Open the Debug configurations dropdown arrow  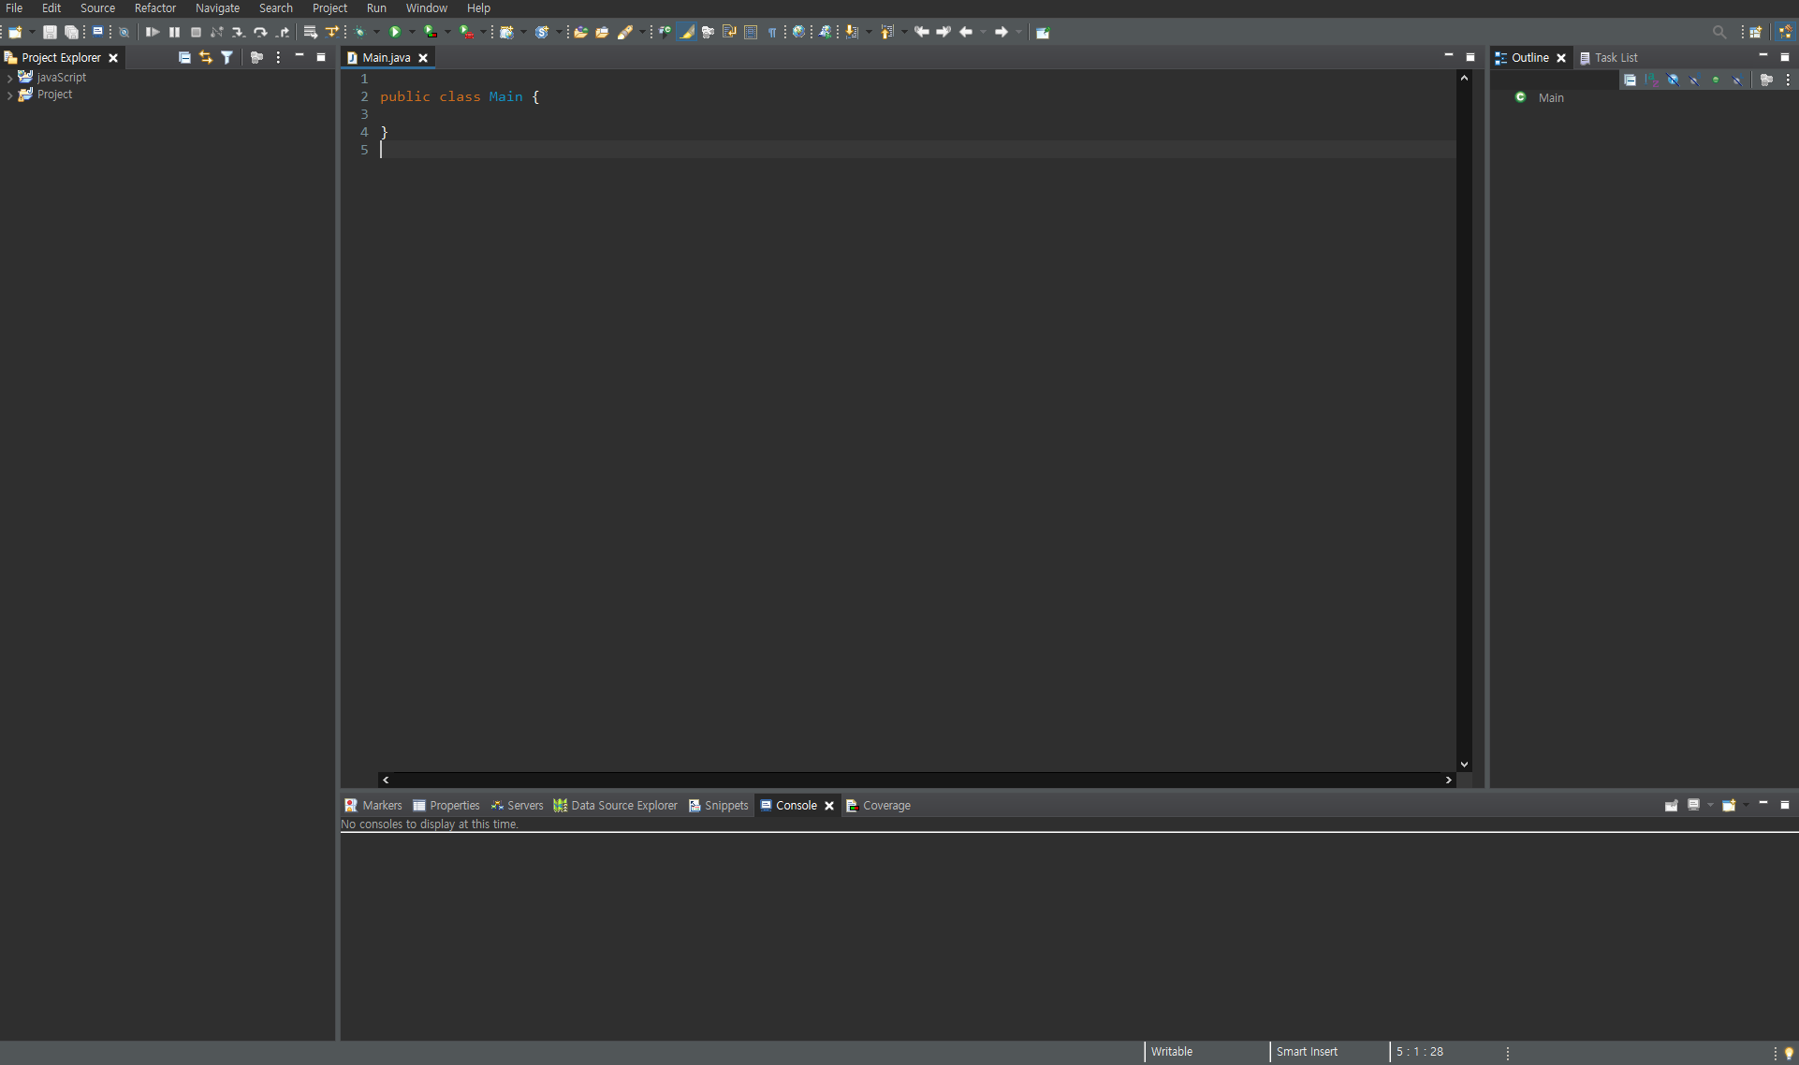[376, 32]
